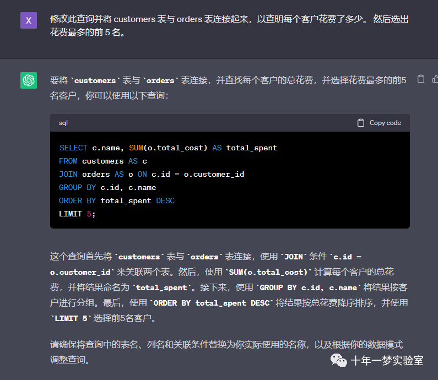This screenshot has width=438, height=380.
Task: Click the SELECT line of the SQL code
Action: (168, 148)
